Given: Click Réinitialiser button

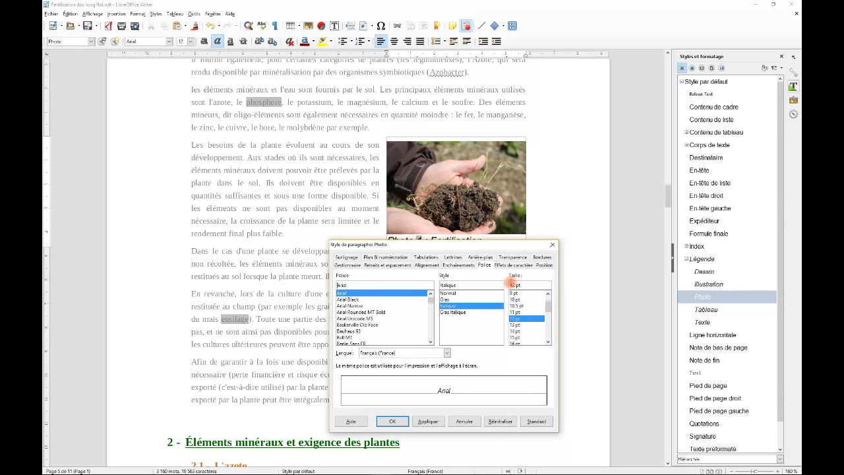Looking at the screenshot, I should coord(500,422).
